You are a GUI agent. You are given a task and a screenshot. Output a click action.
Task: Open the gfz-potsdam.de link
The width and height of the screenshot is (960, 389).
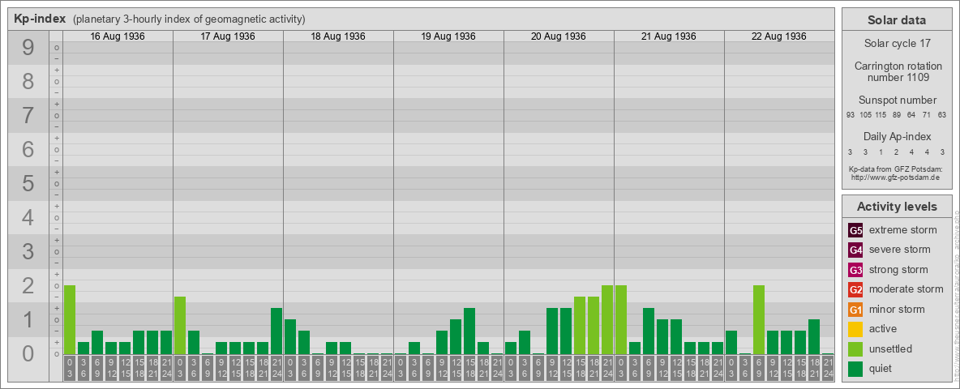[896, 177]
